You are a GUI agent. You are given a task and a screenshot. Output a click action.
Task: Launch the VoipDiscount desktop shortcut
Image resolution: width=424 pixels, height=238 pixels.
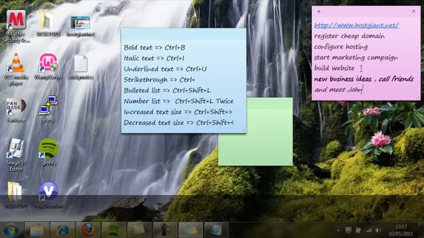point(48,194)
